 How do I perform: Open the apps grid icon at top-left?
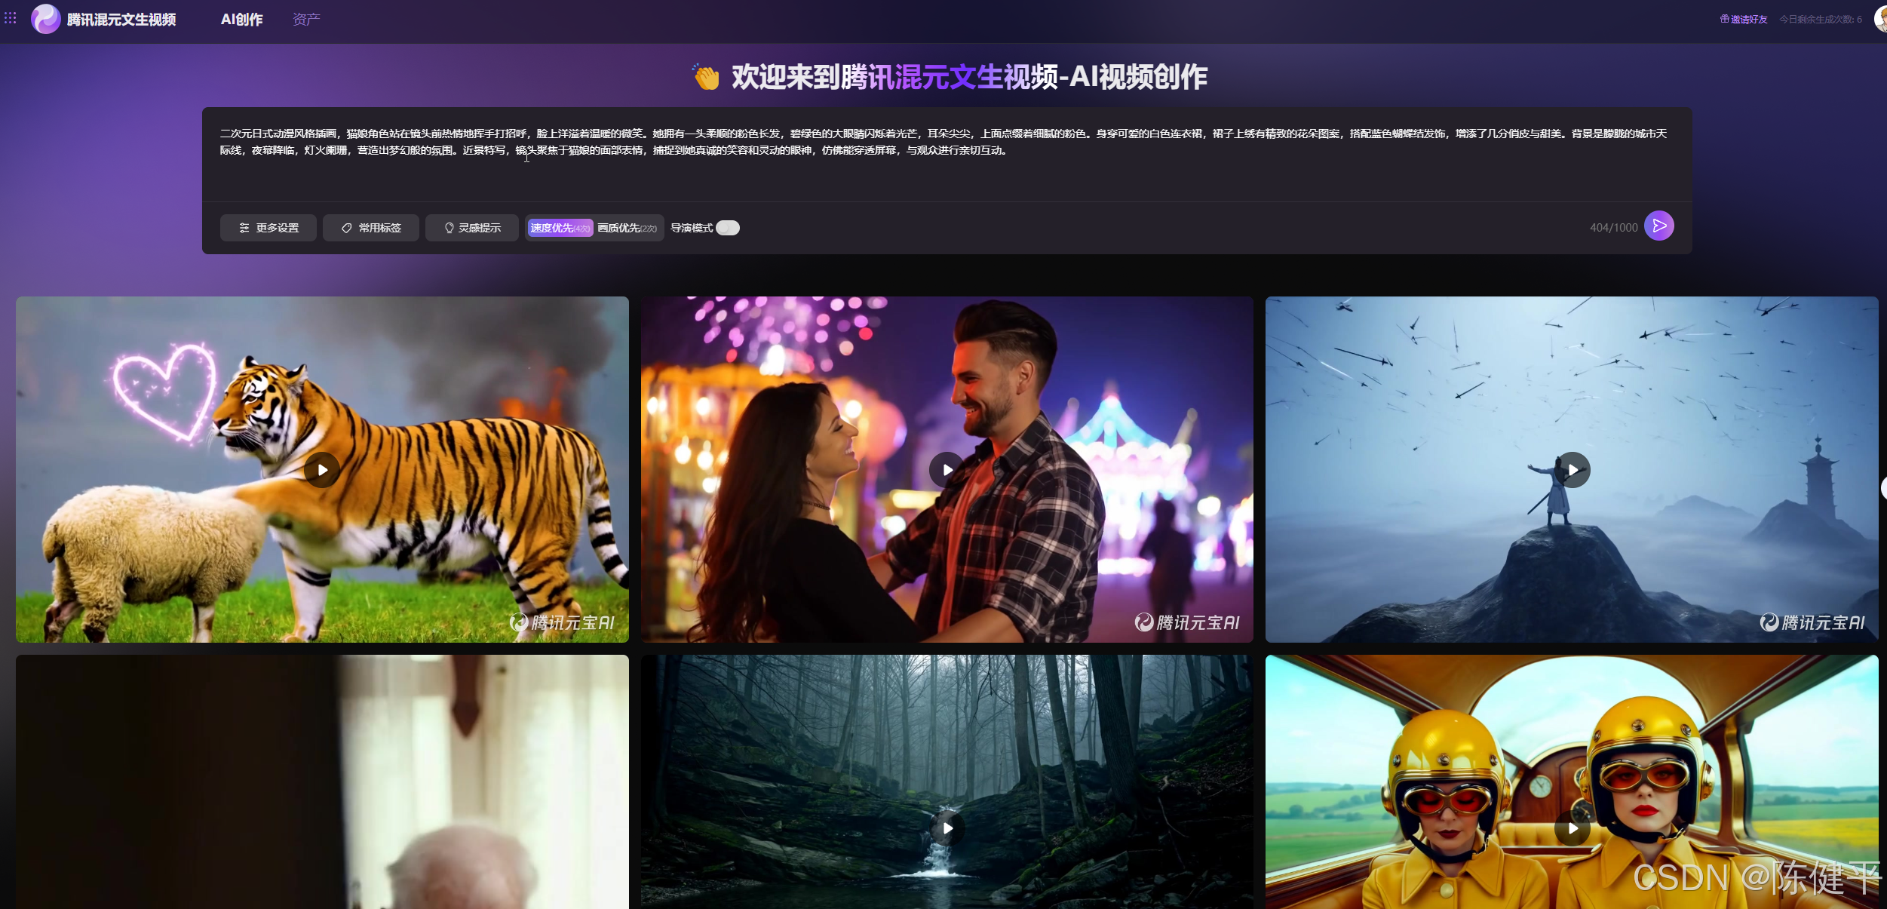(11, 18)
